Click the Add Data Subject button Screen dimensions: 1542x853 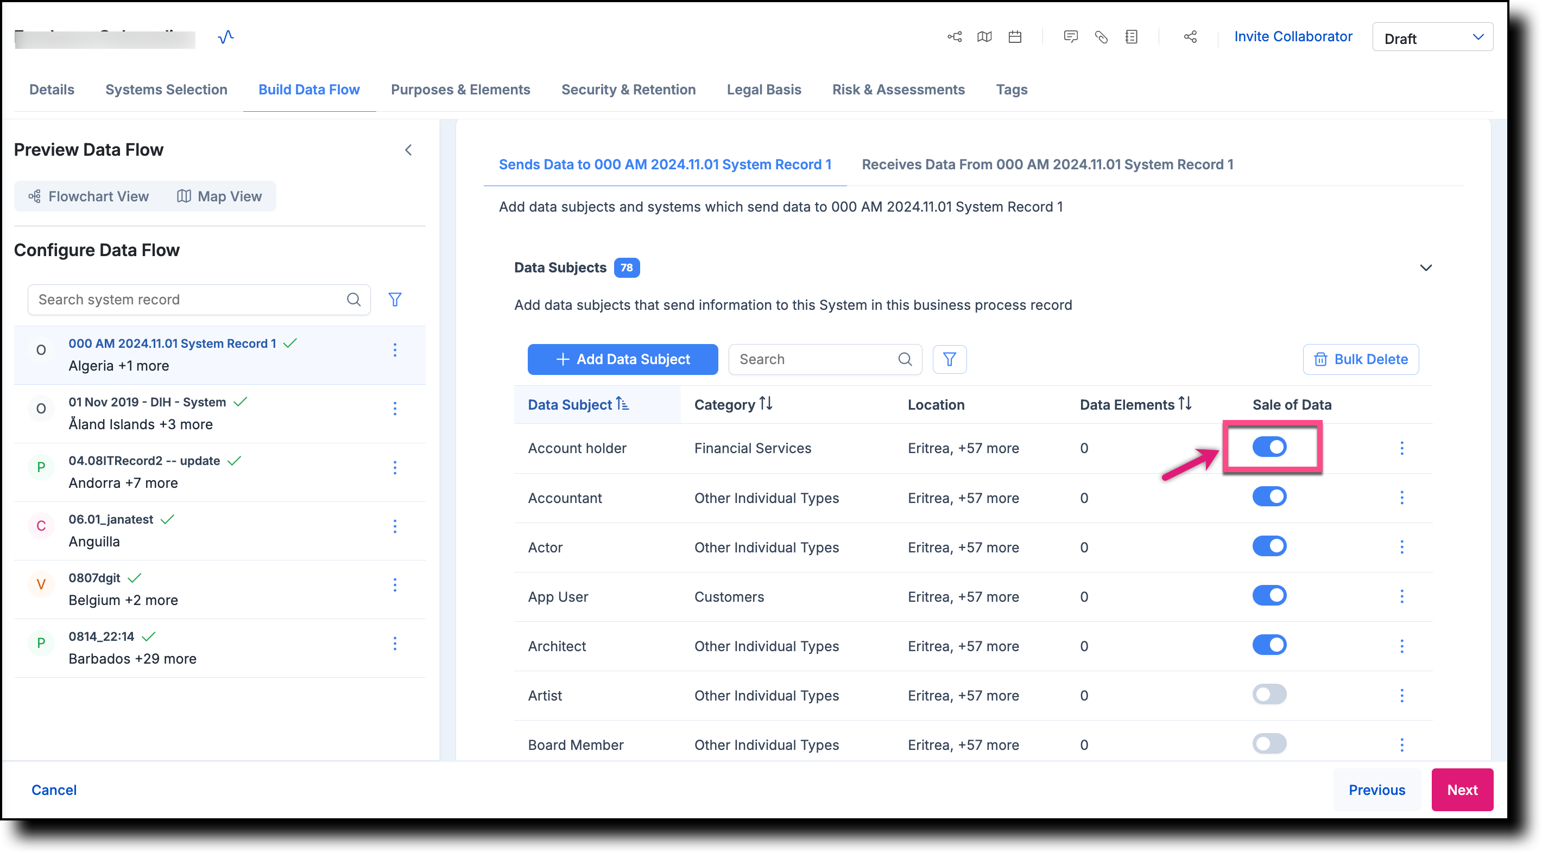click(x=623, y=359)
